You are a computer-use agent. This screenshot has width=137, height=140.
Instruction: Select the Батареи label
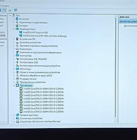(x=24, y=26)
